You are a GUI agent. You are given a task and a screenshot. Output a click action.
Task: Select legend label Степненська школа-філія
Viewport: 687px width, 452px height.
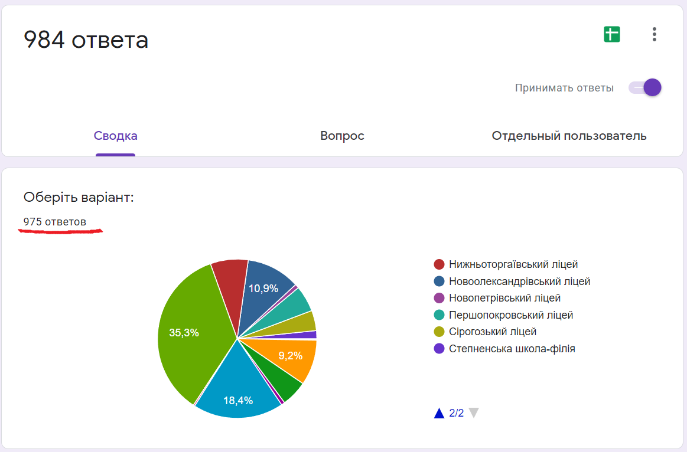tap(512, 349)
